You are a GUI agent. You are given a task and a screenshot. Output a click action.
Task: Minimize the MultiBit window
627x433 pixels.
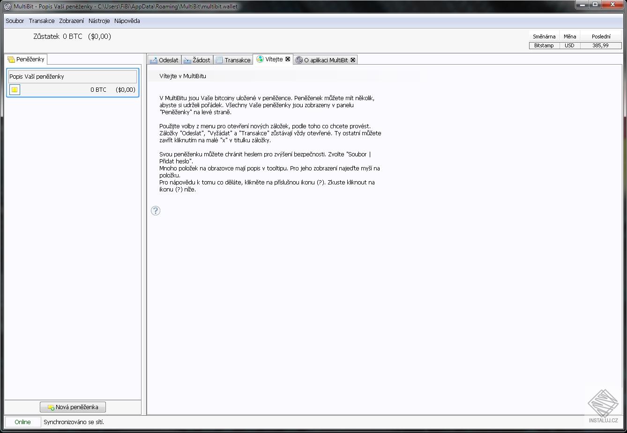click(582, 5)
